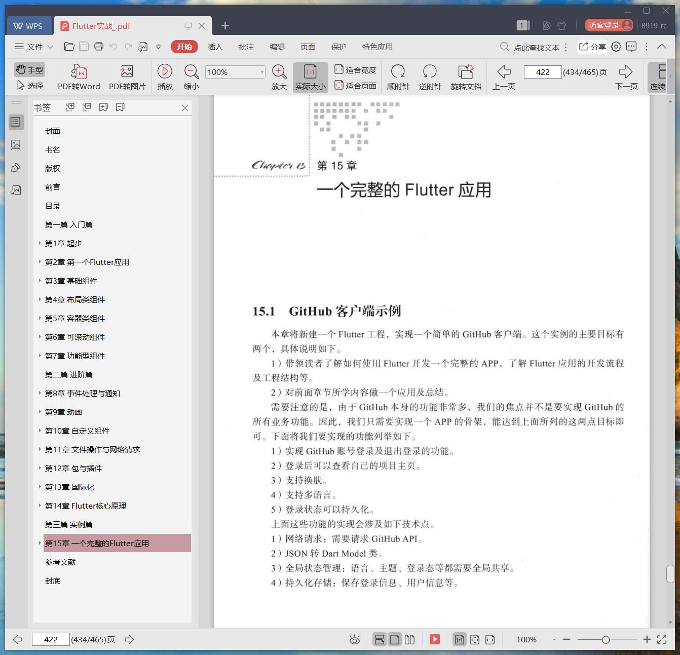Open the status bar zoom percentage dropdown
The height and width of the screenshot is (655, 680).
coord(554,640)
